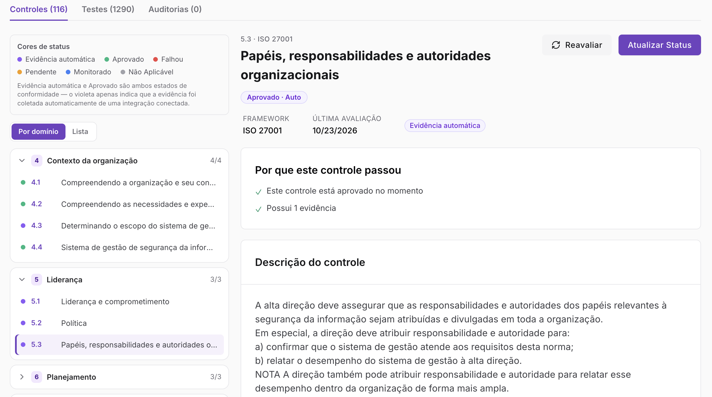The image size is (712, 397).
Task: Click the Aprovado green legend dot
Action: [107, 59]
